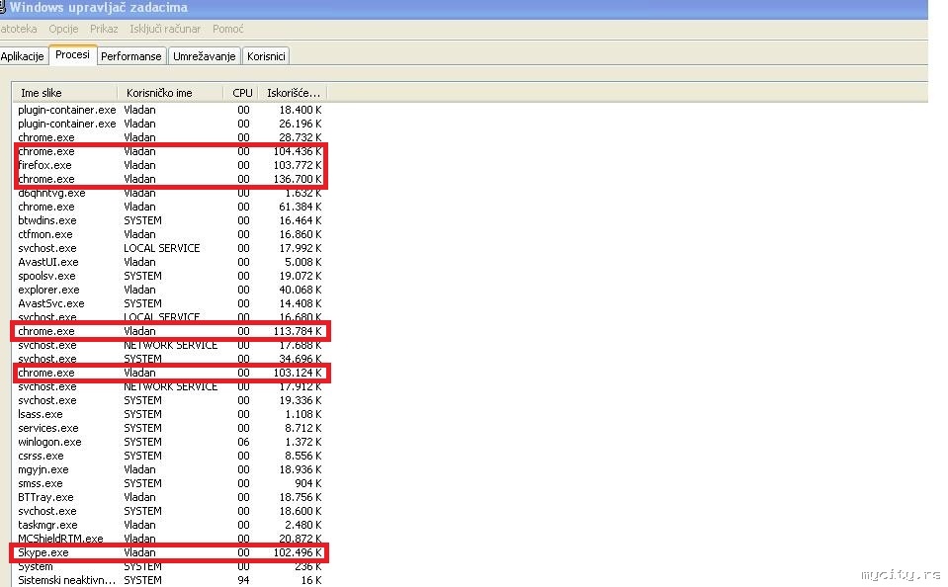Select the Procesi tab
Image resolution: width=948 pixels, height=587 pixels.
coord(72,54)
